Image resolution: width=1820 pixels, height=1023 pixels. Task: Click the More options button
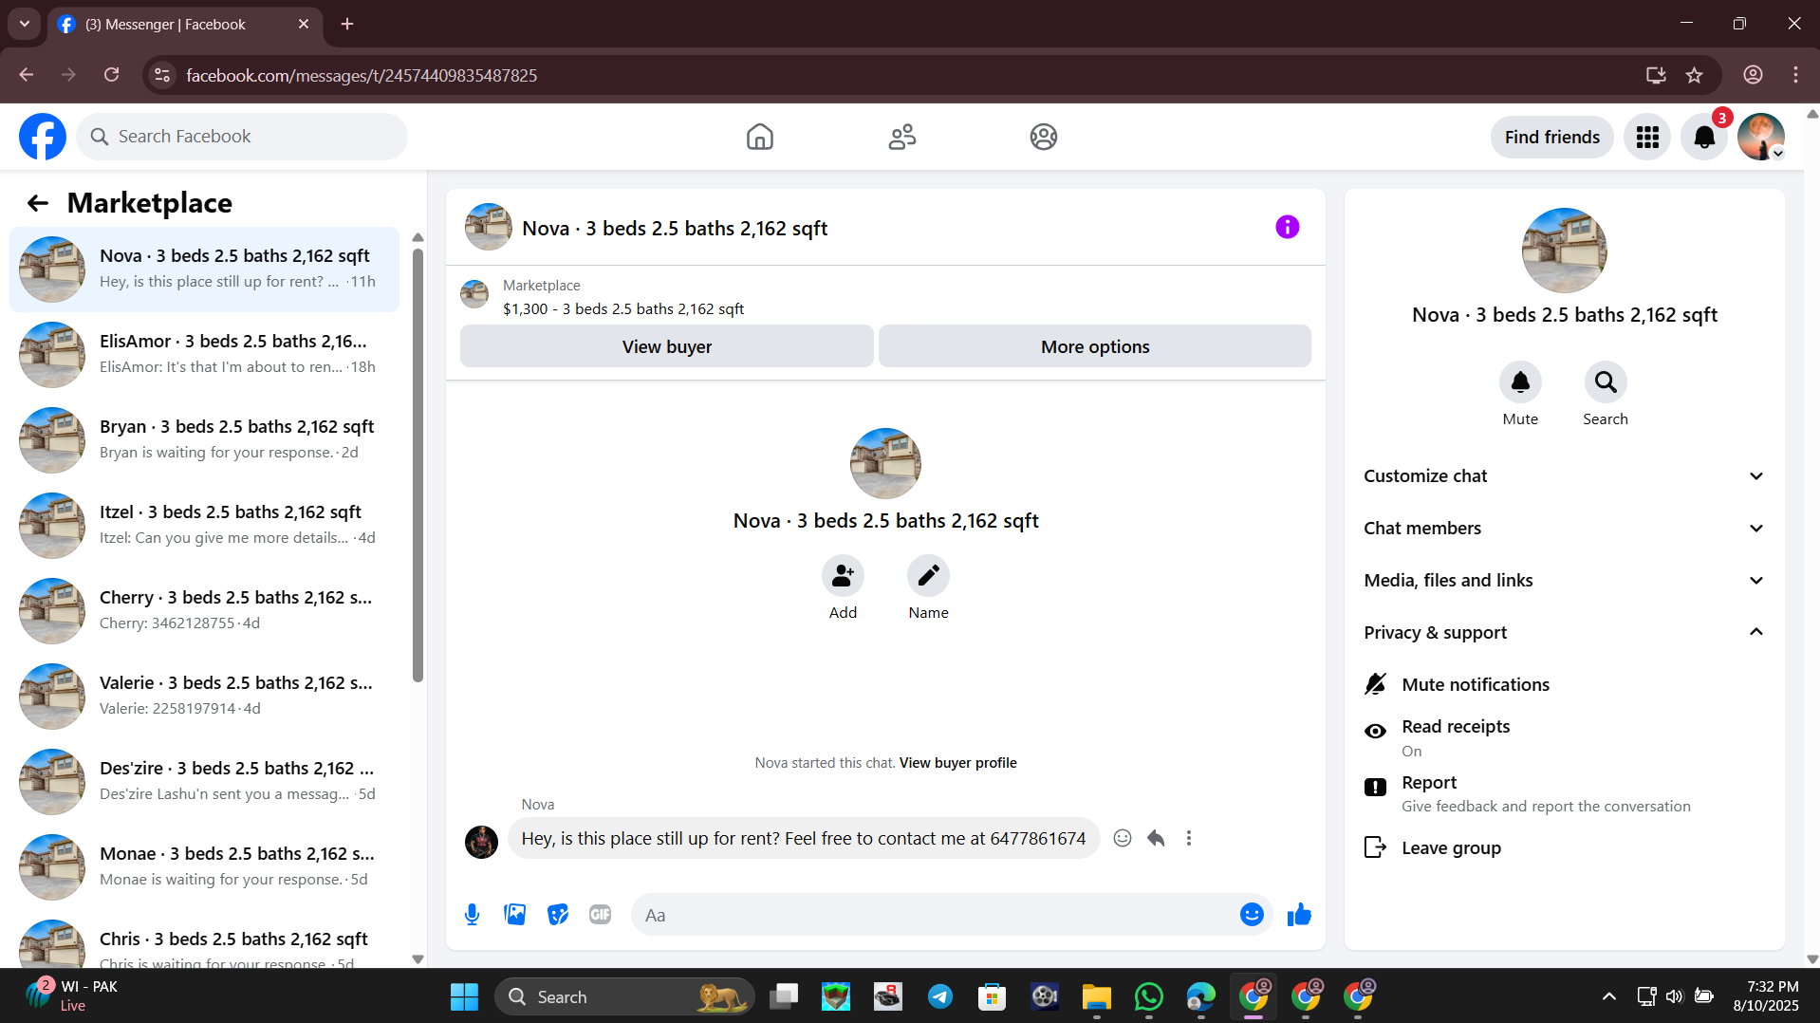click(x=1094, y=346)
